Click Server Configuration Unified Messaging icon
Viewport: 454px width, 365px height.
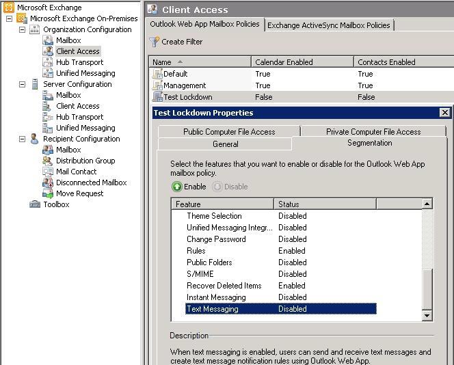48,128
